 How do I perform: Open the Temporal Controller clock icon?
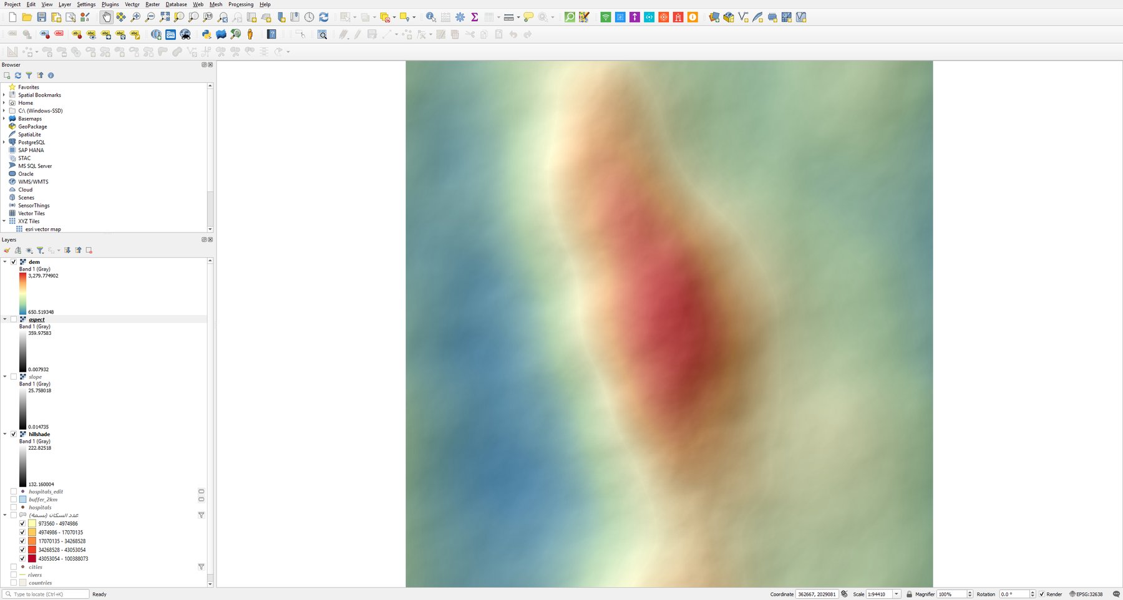point(309,17)
